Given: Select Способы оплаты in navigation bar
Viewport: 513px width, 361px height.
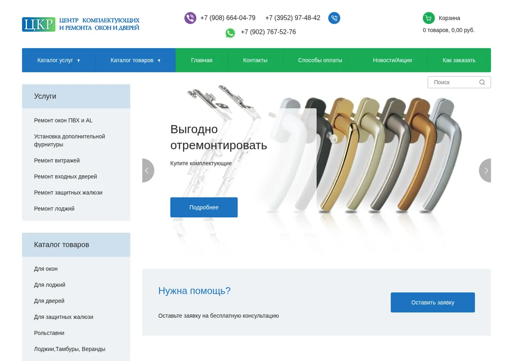Looking at the screenshot, I should click(320, 60).
